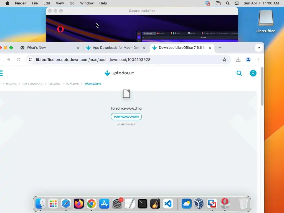Open GarageBand in the Dock
Screen dimensions: 284x213
pos(155,204)
